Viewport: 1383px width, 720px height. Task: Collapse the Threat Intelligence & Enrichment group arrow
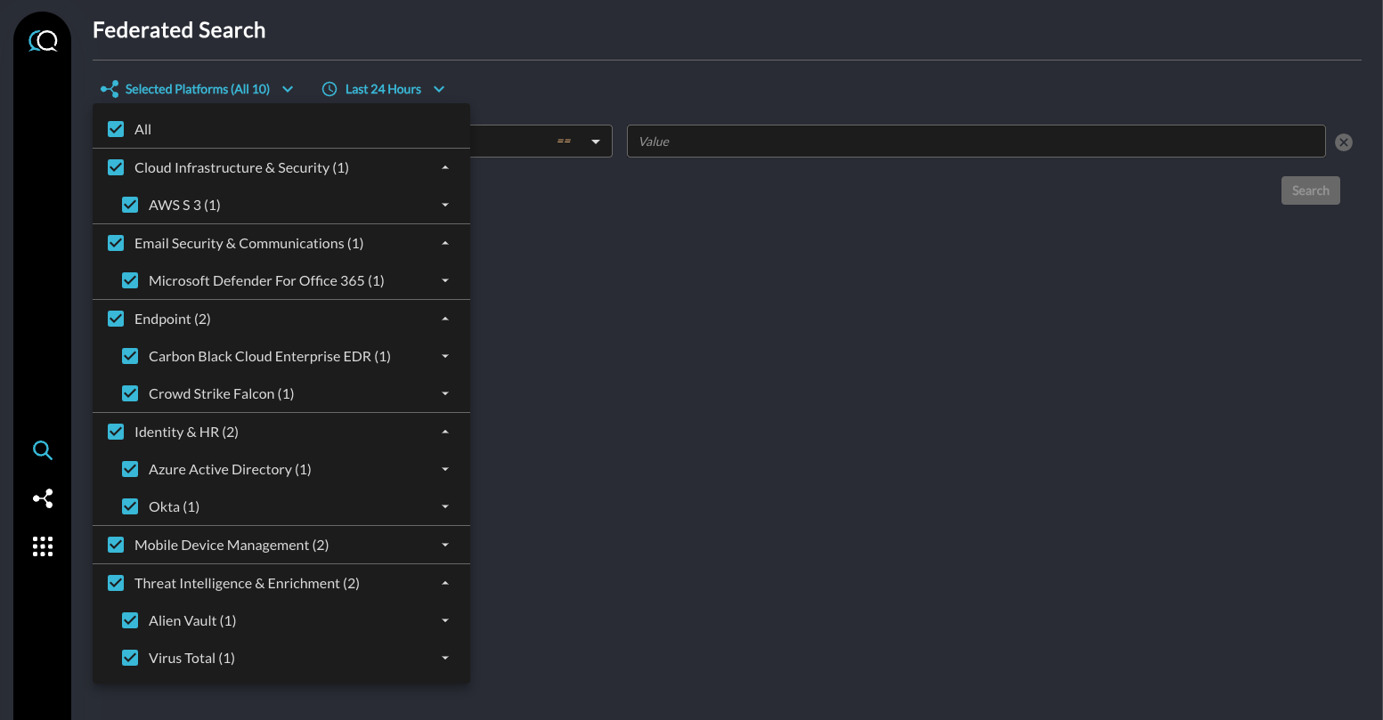(445, 583)
